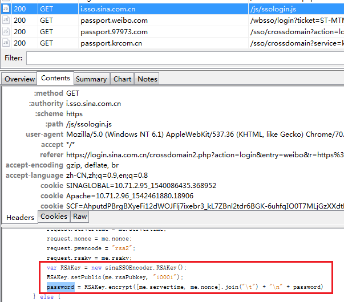Click the :authority header value i.sso.sina.com.cn
Viewport: 344px width, 302px height.
[94, 104]
